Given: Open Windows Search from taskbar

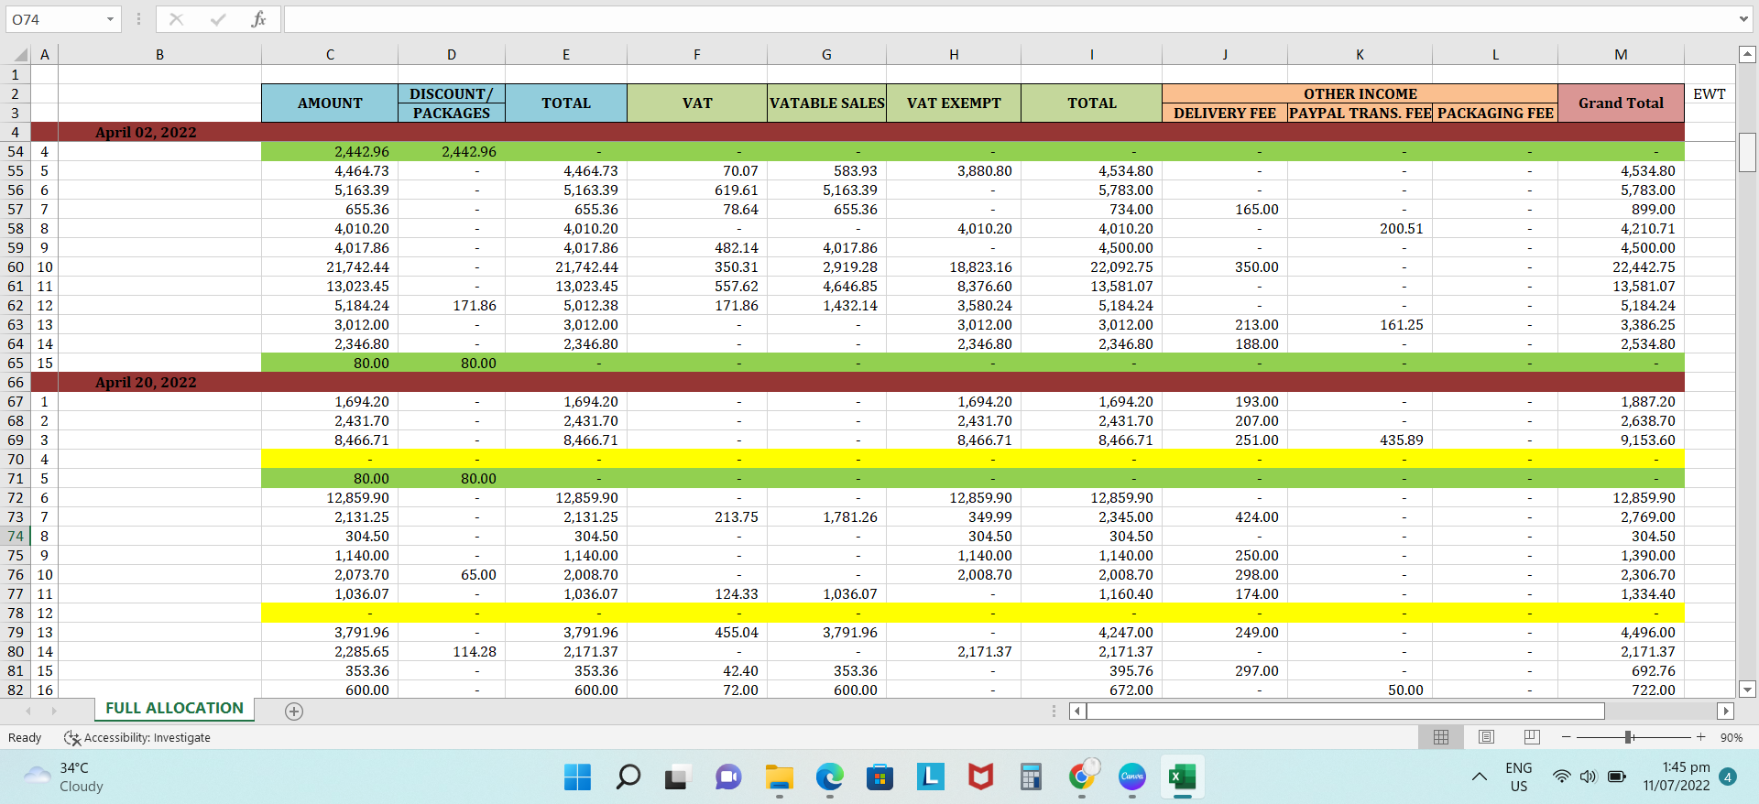Looking at the screenshot, I should click(x=628, y=777).
